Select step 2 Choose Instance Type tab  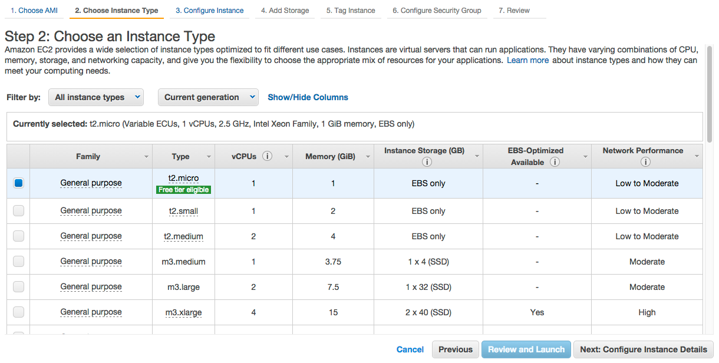[117, 11]
